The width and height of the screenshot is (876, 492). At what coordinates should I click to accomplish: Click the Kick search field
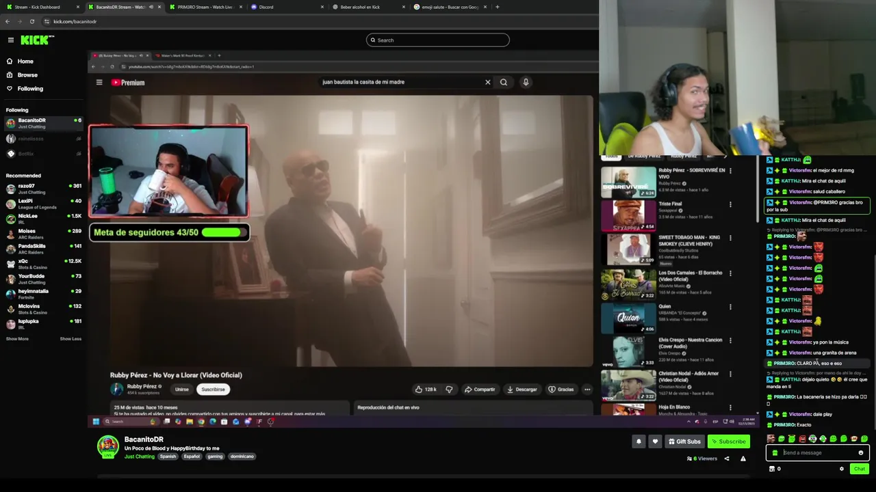tap(438, 40)
